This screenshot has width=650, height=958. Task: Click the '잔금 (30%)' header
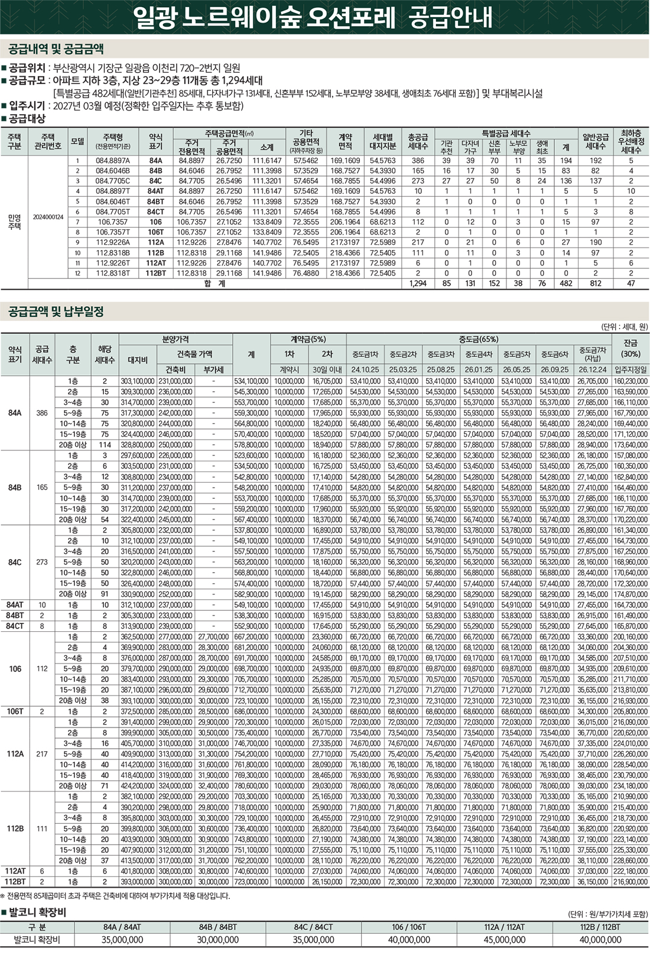point(630,348)
